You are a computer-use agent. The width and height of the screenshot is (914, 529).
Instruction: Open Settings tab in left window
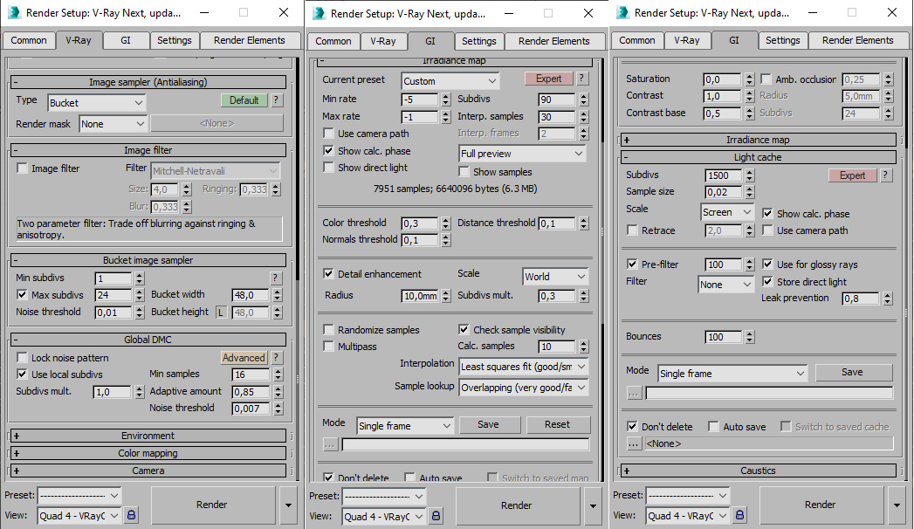pos(175,40)
